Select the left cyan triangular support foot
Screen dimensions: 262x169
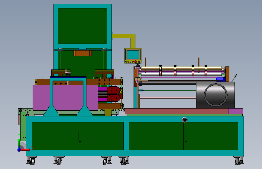pos(51,111)
